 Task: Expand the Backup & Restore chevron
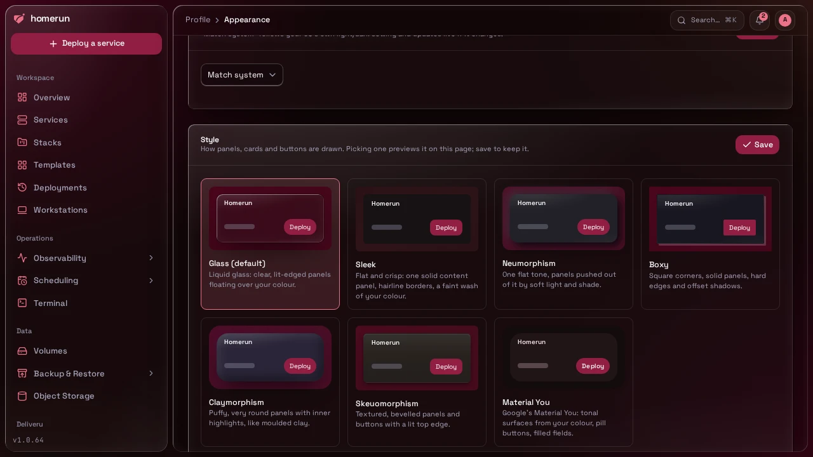[x=151, y=373]
